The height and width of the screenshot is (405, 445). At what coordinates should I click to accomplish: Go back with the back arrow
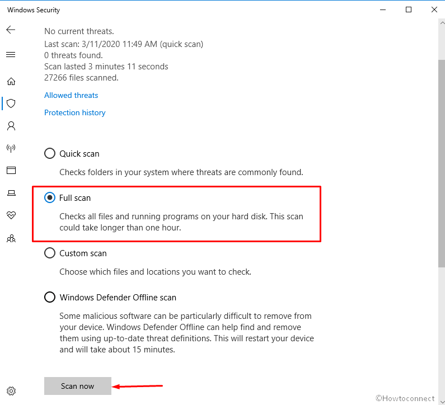point(11,30)
